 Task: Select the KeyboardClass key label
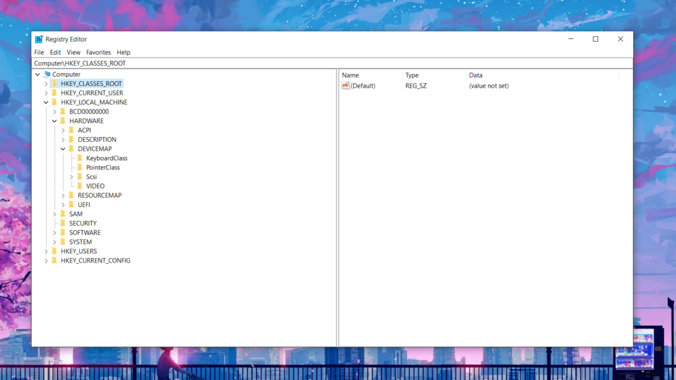(x=106, y=158)
